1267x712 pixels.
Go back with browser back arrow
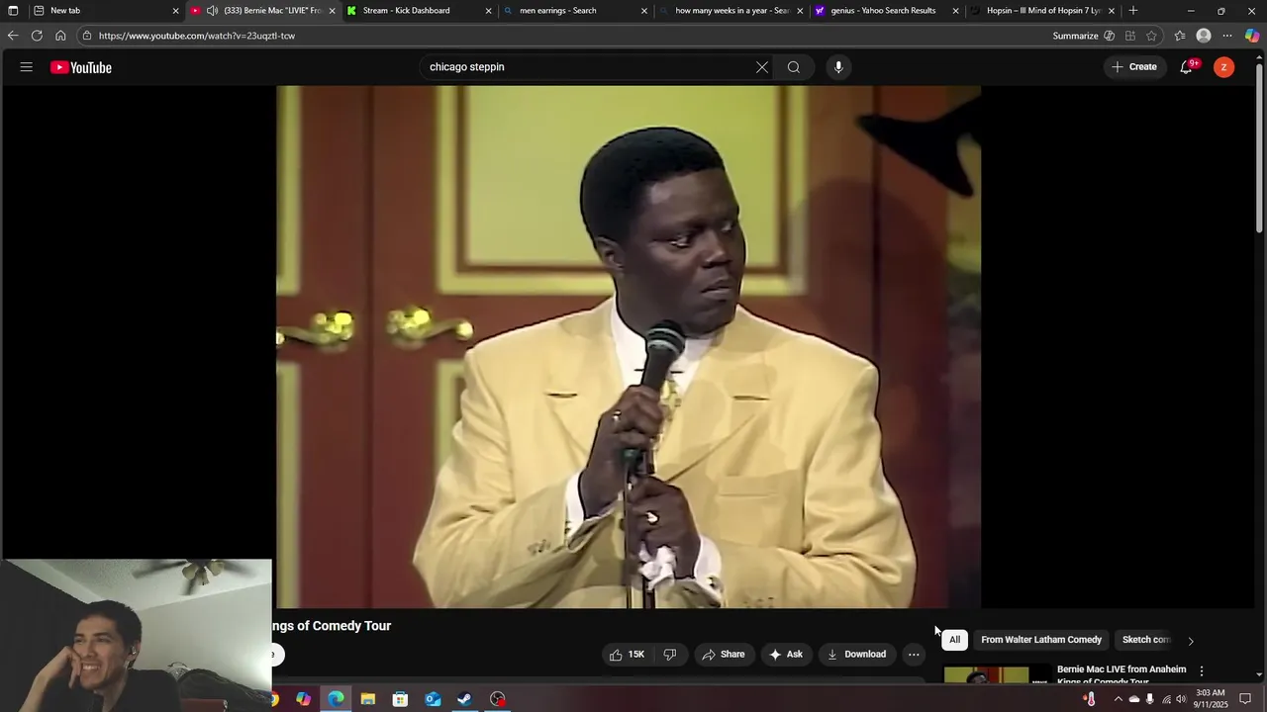[13, 36]
